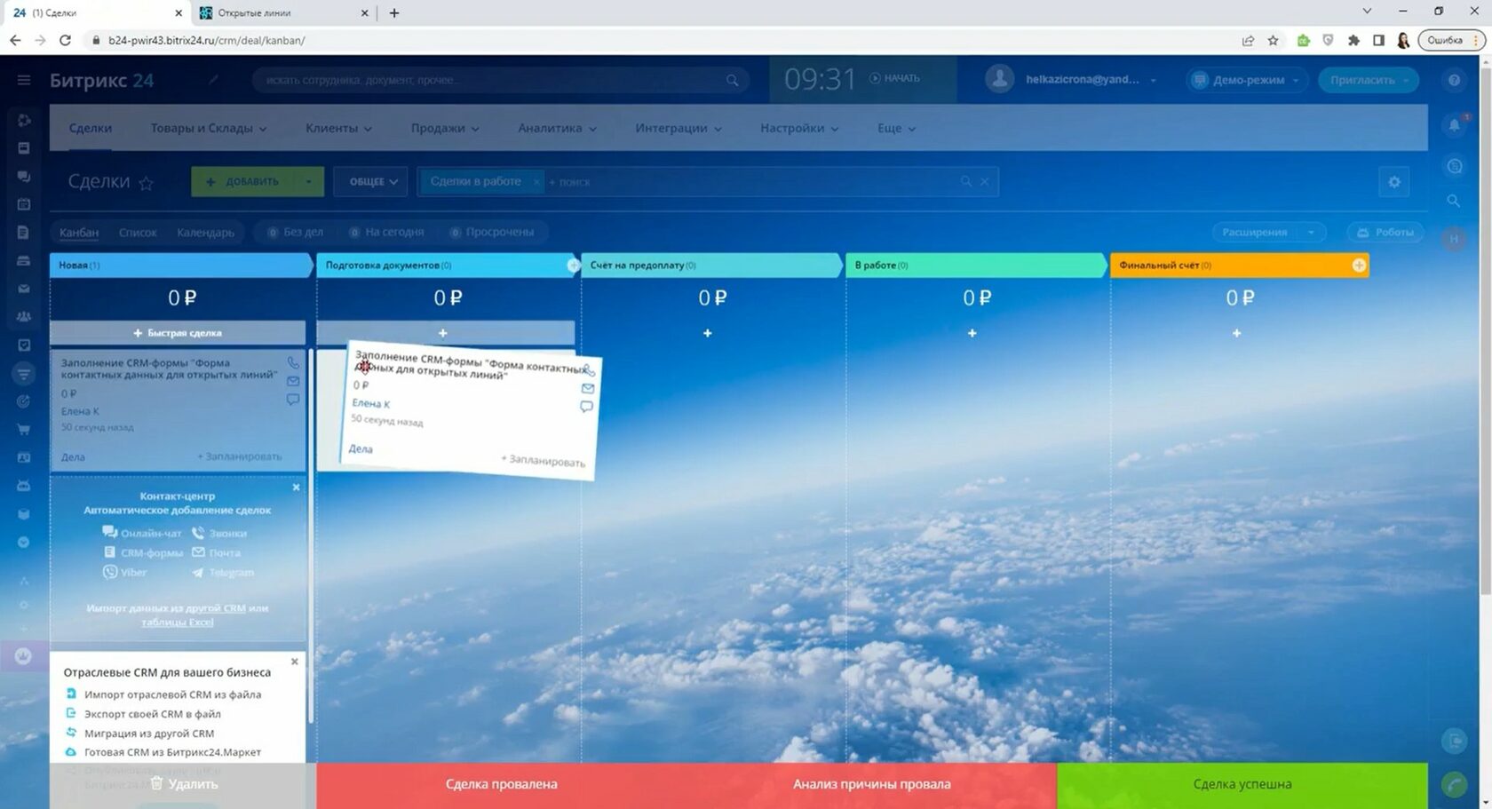Open kanban settings gear icon
The image size is (1492, 809).
1394,182
